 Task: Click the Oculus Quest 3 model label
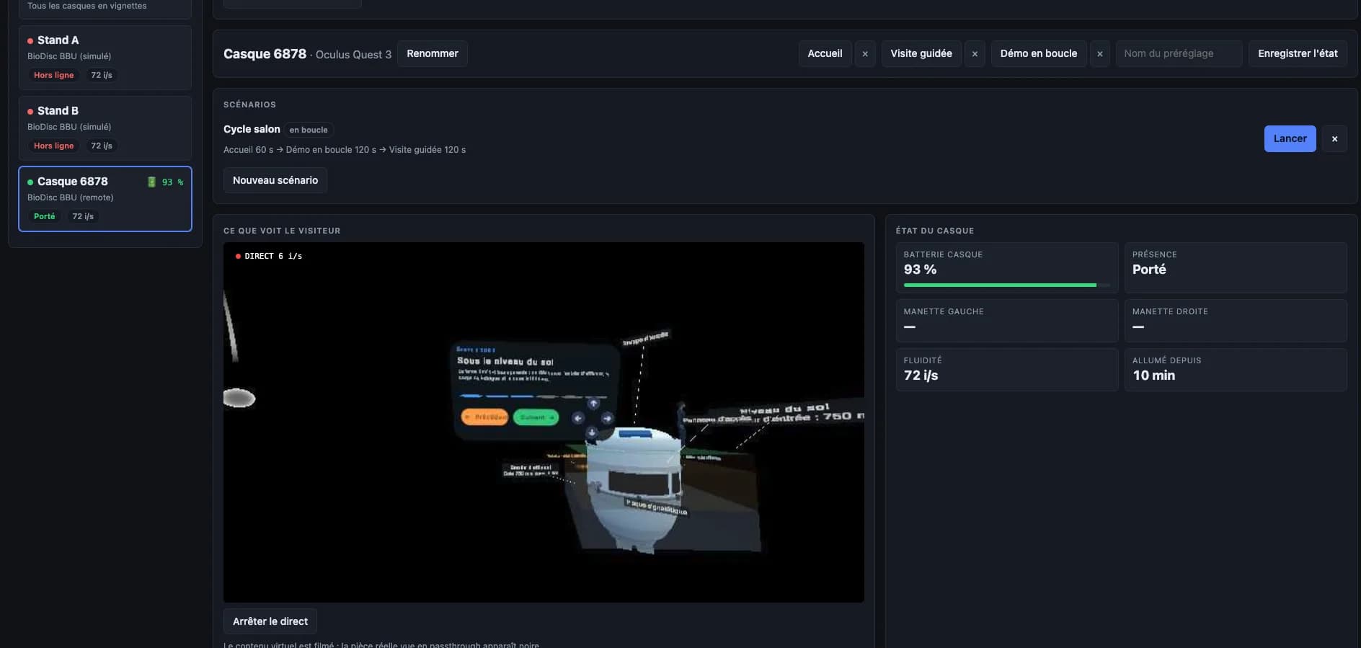click(353, 55)
